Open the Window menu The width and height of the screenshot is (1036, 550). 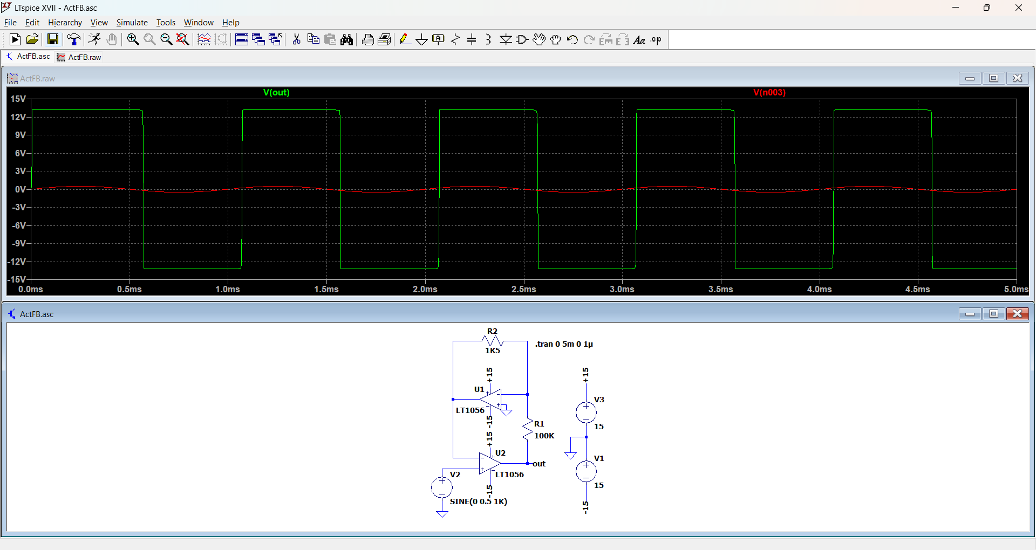pyautogui.click(x=199, y=23)
